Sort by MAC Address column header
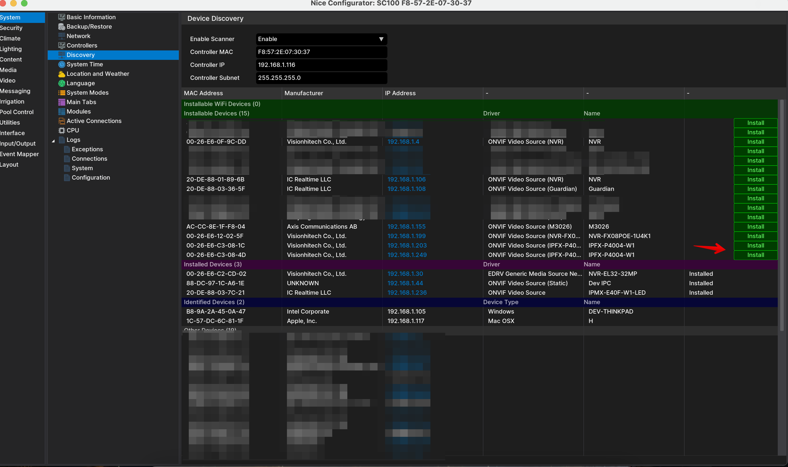The image size is (788, 467). click(x=231, y=93)
